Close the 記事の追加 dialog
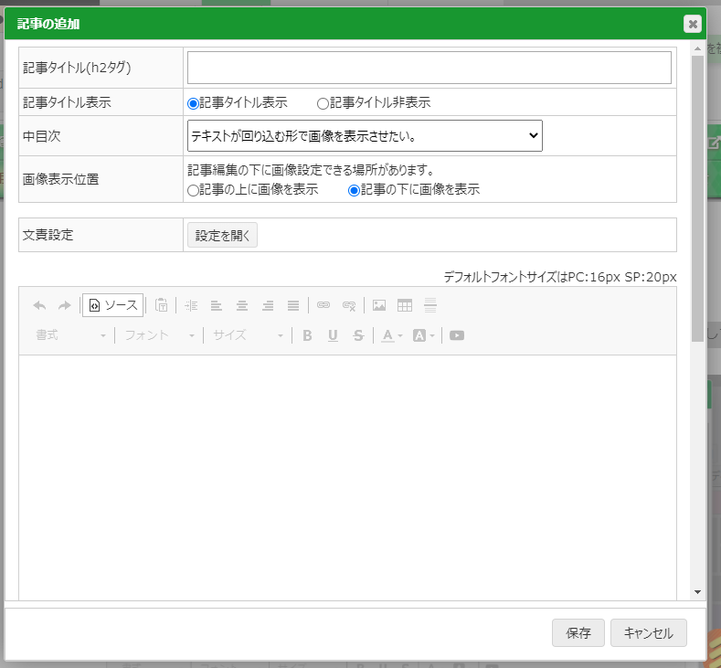Viewport: 721px width, 668px height. point(692,24)
